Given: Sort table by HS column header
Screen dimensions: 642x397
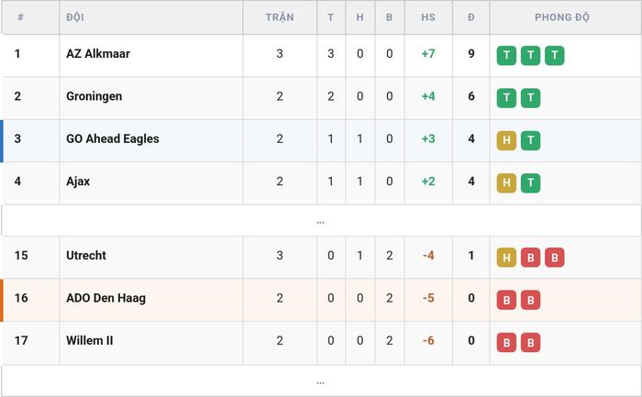Looking at the screenshot, I should pos(428,17).
